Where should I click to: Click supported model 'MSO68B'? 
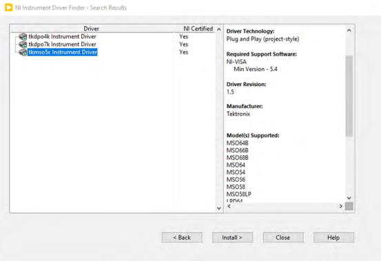point(238,158)
